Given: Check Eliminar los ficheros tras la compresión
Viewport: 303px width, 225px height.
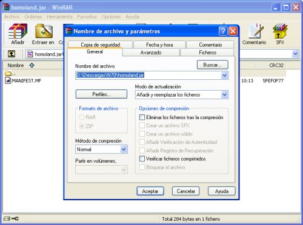Looking at the screenshot, I should click(142, 117).
